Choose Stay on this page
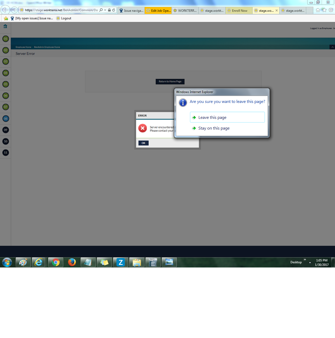335x338 pixels. (x=214, y=128)
